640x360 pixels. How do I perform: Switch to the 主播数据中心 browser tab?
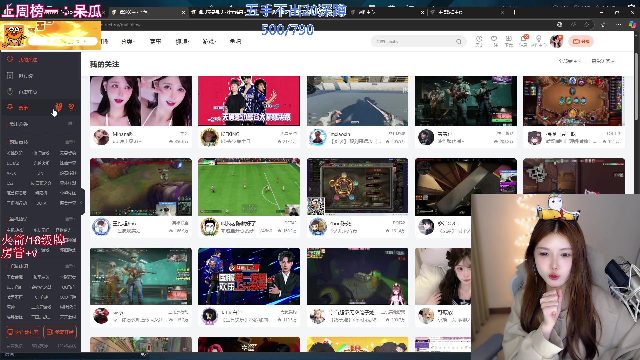467,12
